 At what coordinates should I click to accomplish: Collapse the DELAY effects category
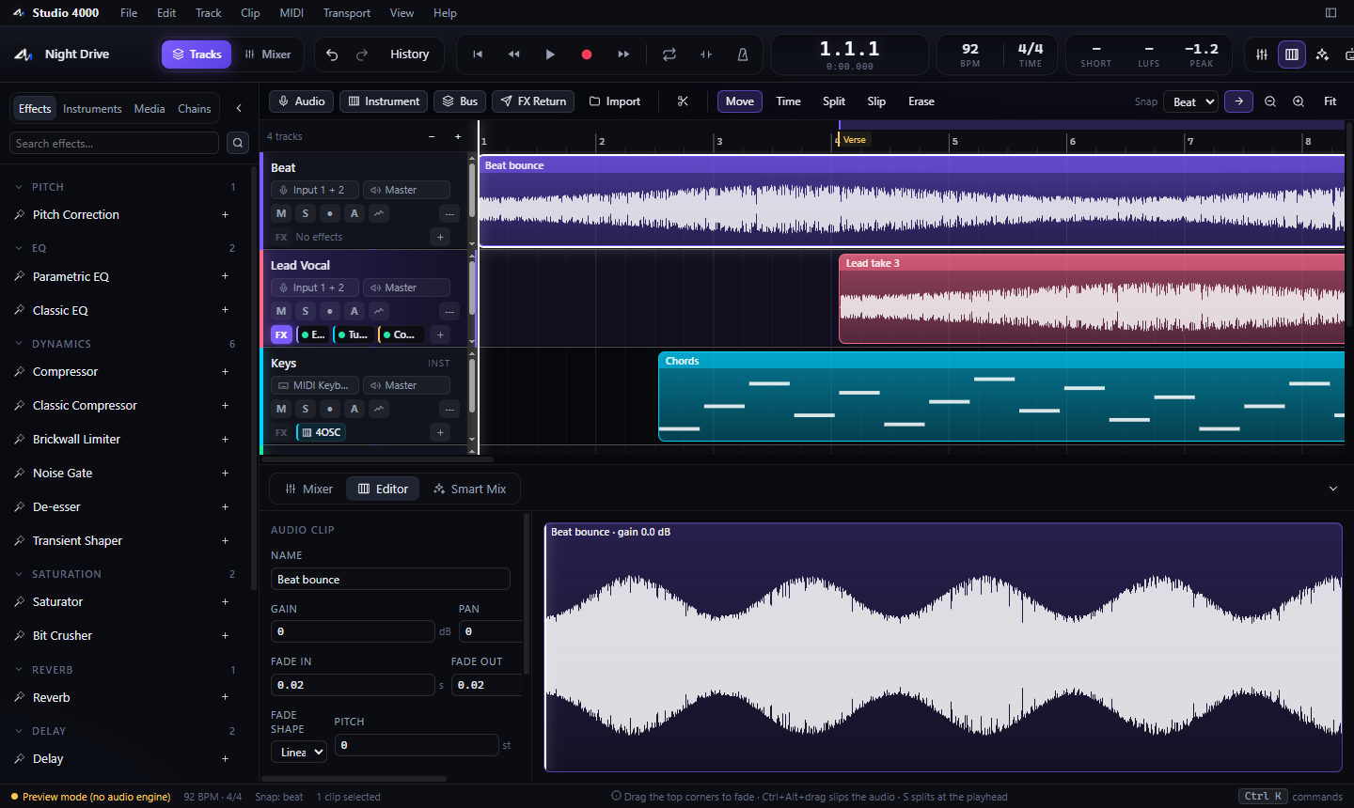pyautogui.click(x=19, y=731)
